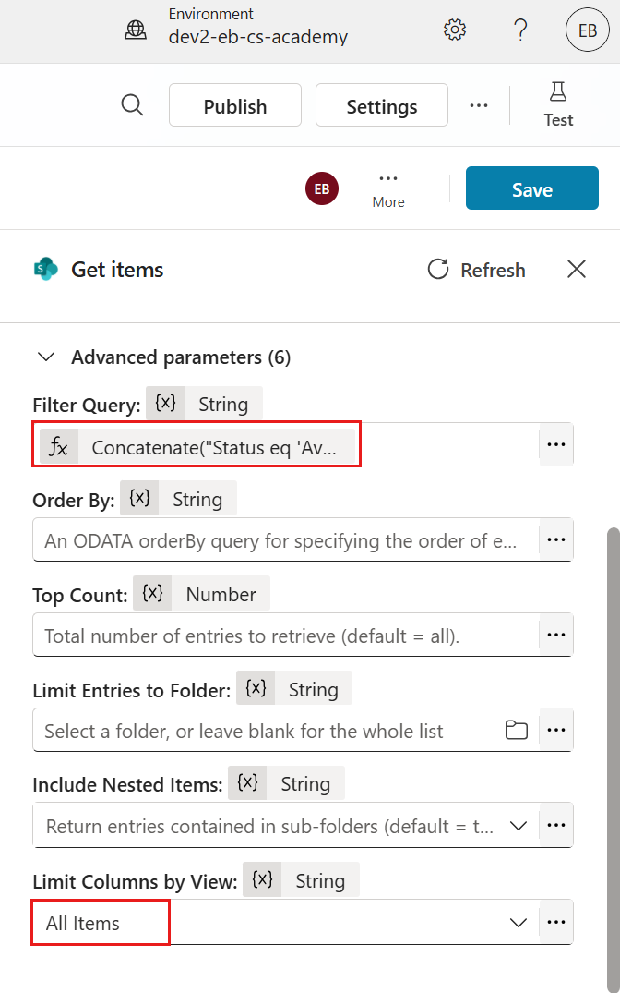This screenshot has height=993, width=620.
Task: Click inside the Top Count input field
Action: (258, 635)
